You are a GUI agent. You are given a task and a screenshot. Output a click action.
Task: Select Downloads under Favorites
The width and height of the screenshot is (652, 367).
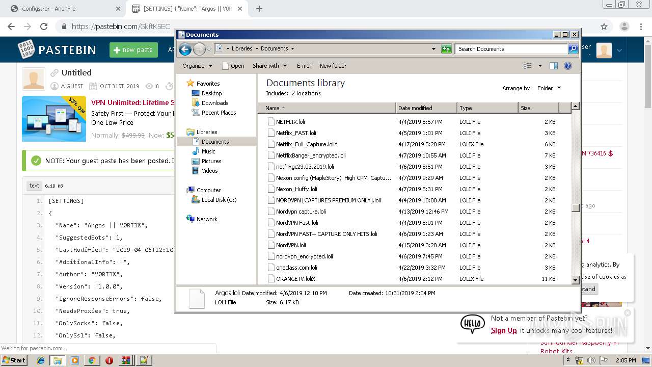(215, 103)
